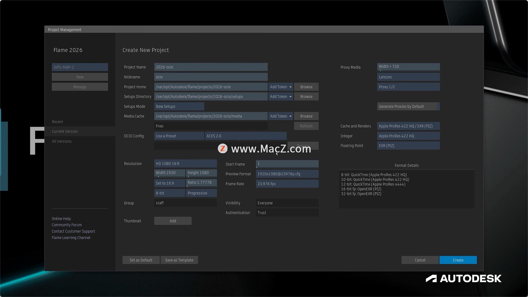Click the Group staff field

185,203
